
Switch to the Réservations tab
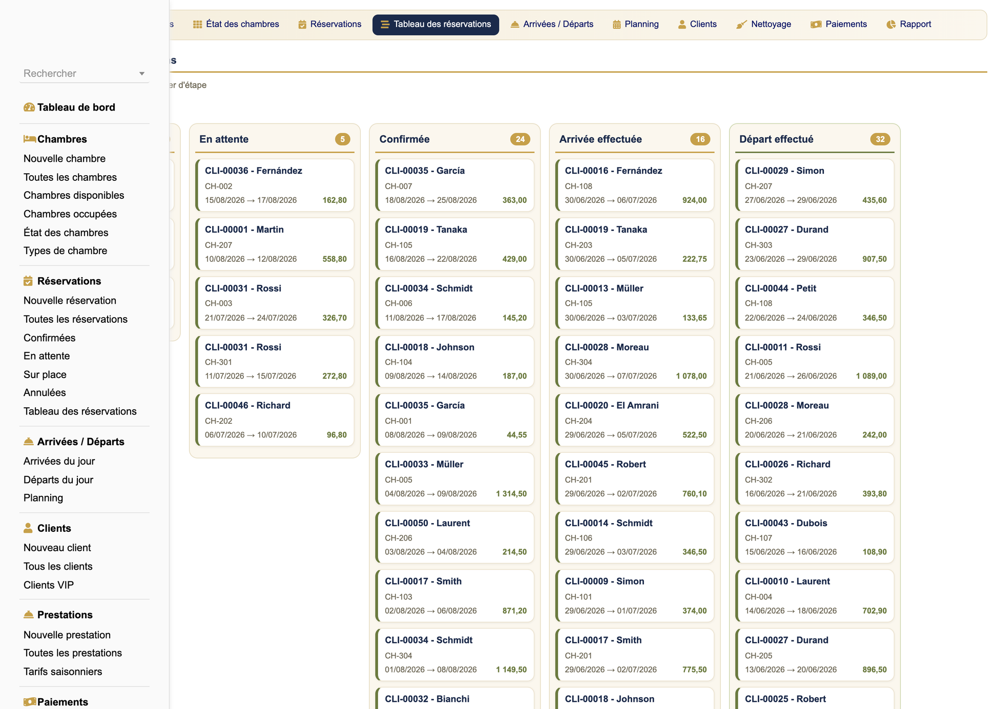[x=330, y=24]
